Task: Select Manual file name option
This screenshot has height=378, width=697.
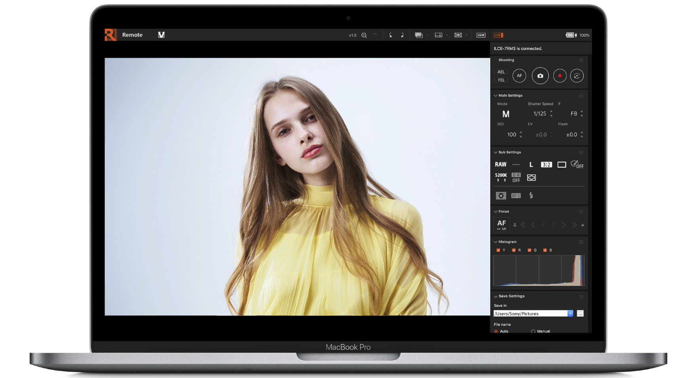Action: [533, 331]
